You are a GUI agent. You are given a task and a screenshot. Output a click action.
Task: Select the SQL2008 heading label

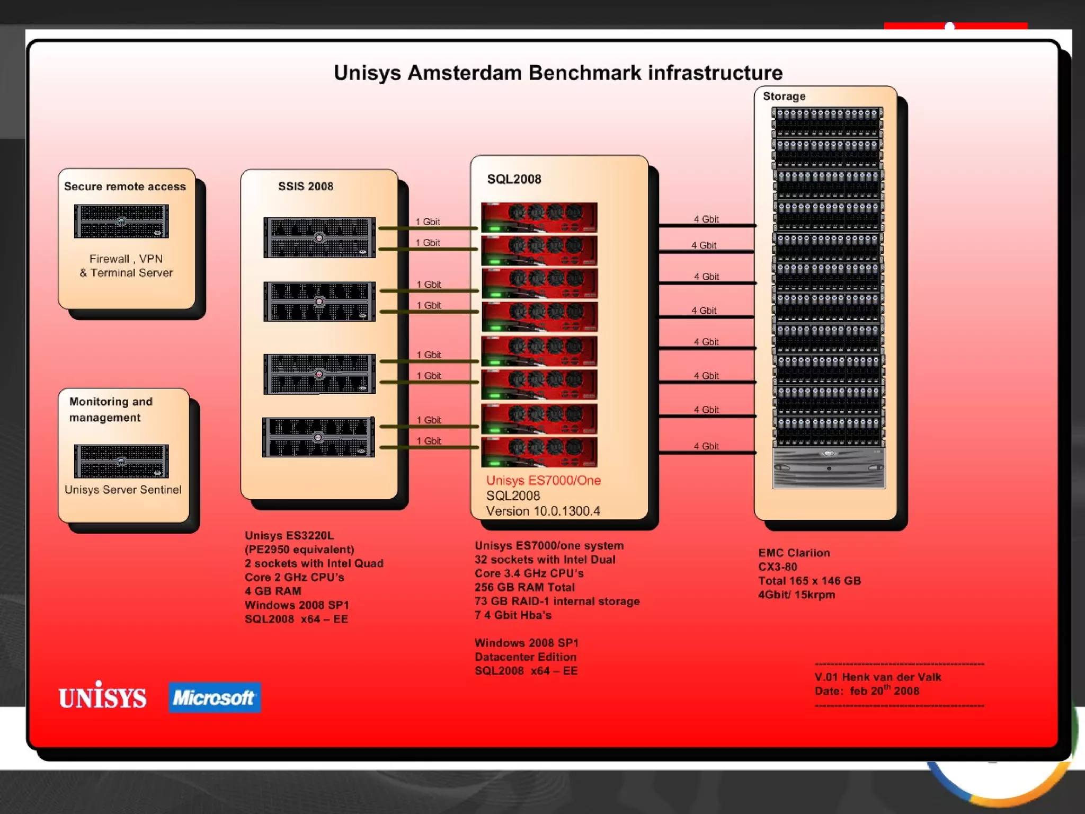[x=514, y=179]
